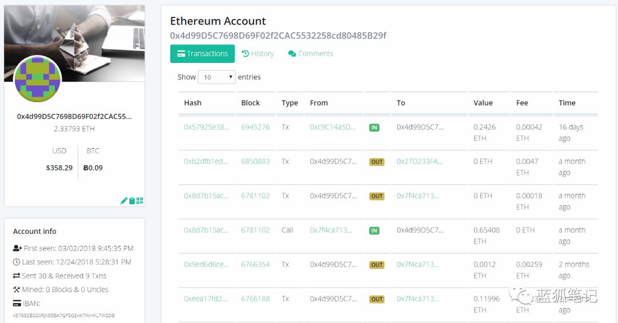Click the header image thumbnail on account card
The height and width of the screenshot is (323, 618).
coord(74,43)
